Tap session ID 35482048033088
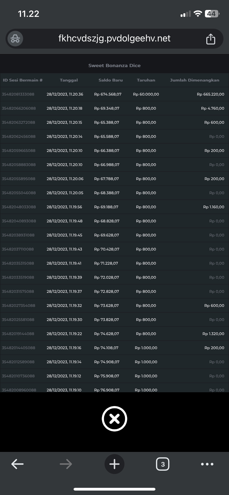 19,207
